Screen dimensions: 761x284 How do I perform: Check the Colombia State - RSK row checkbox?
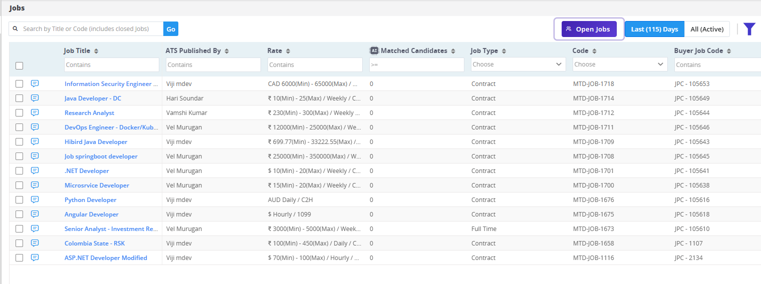[19, 243]
